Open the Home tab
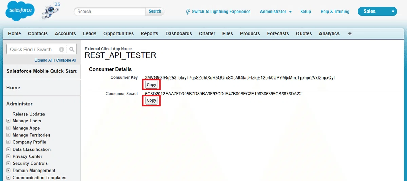The height and width of the screenshot is (181, 407). (x=15, y=33)
